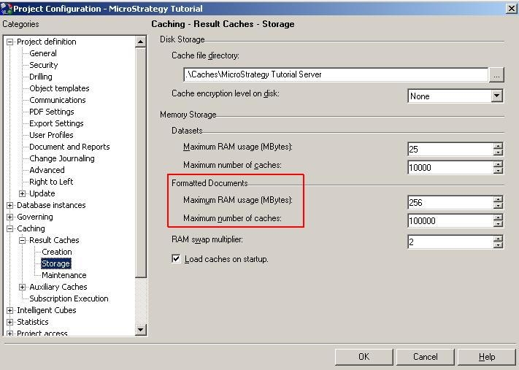Increase Formatted Documents maximum RAM usage
This screenshot has height=370, width=519.
pyautogui.click(x=498, y=199)
